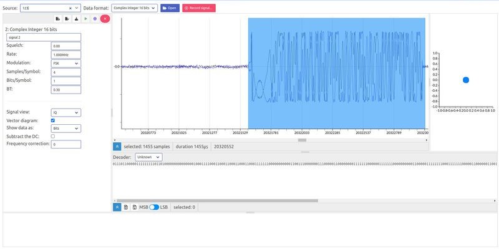Collapse the waveform panel using the blue chevron button
The width and height of the screenshot is (499, 249).
[x=117, y=147]
